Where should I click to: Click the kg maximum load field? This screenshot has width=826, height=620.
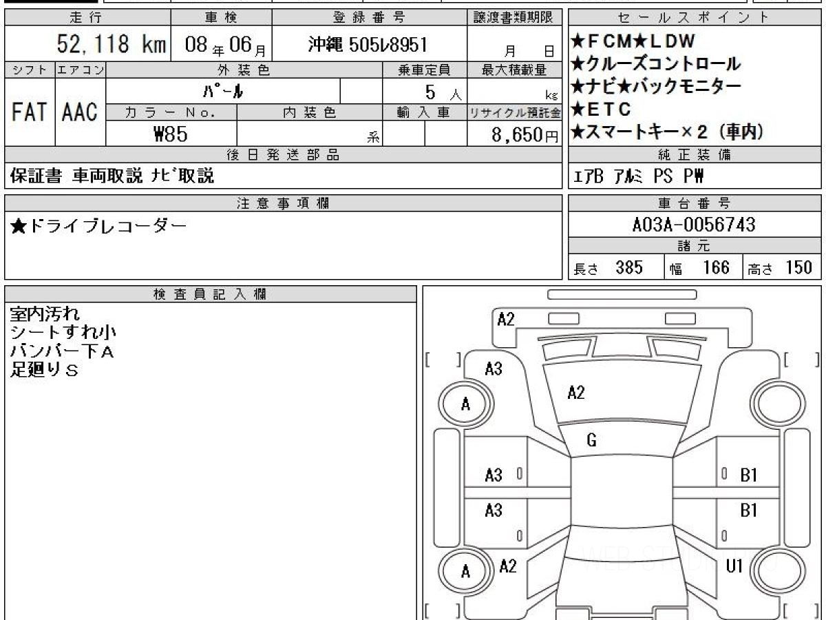pyautogui.click(x=516, y=91)
